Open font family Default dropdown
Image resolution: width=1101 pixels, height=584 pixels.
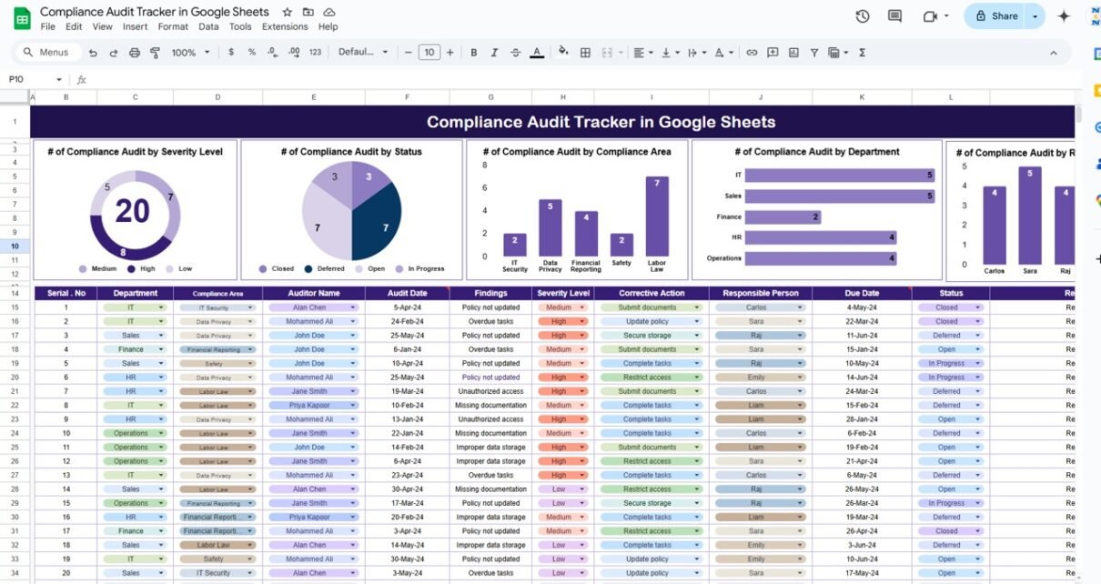pyautogui.click(x=363, y=53)
